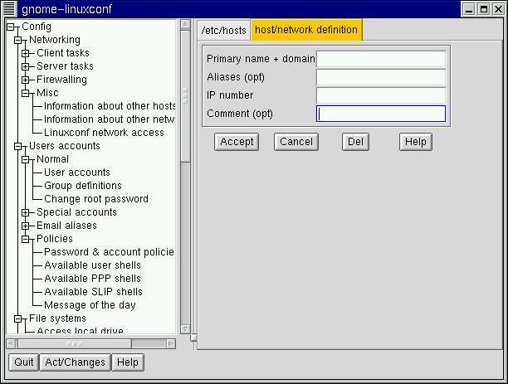Screen dimensions: 508x384
Task: Select the host/network definition tab
Action: [x=305, y=31]
